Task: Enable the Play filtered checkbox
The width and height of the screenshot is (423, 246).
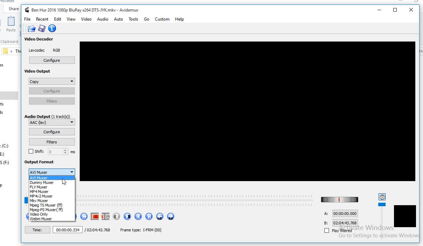Action: click(327, 230)
